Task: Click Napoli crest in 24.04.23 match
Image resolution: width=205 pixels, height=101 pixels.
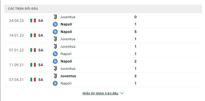Action: pos(55,24)
